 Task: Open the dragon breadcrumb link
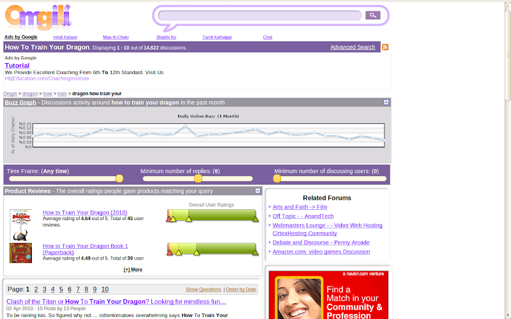tap(30, 94)
